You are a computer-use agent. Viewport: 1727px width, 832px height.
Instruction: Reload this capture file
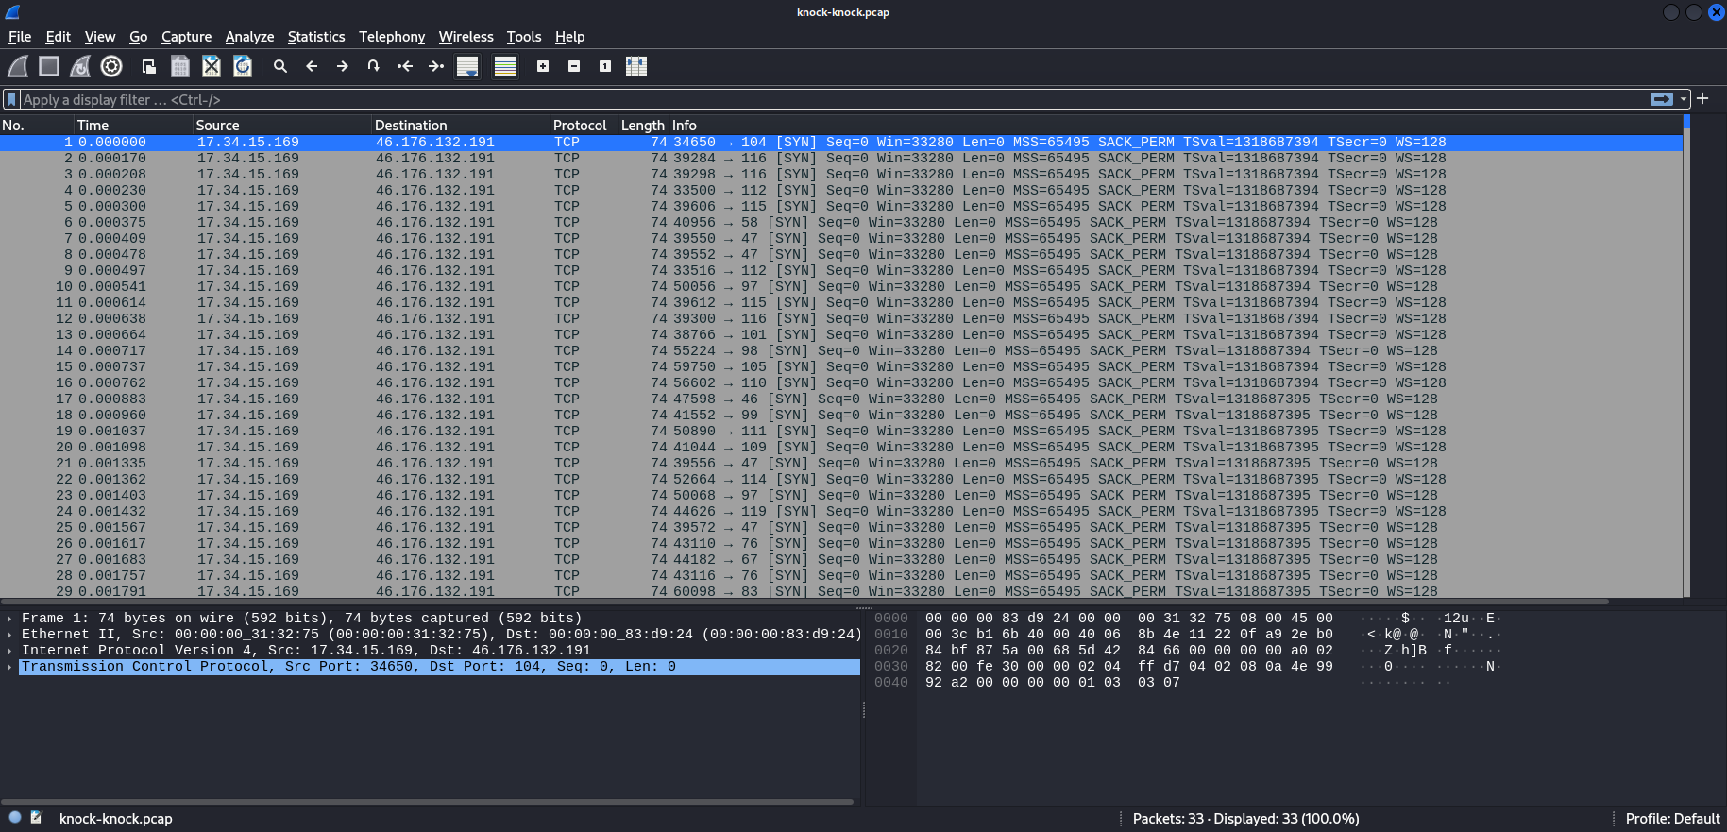[x=243, y=66]
